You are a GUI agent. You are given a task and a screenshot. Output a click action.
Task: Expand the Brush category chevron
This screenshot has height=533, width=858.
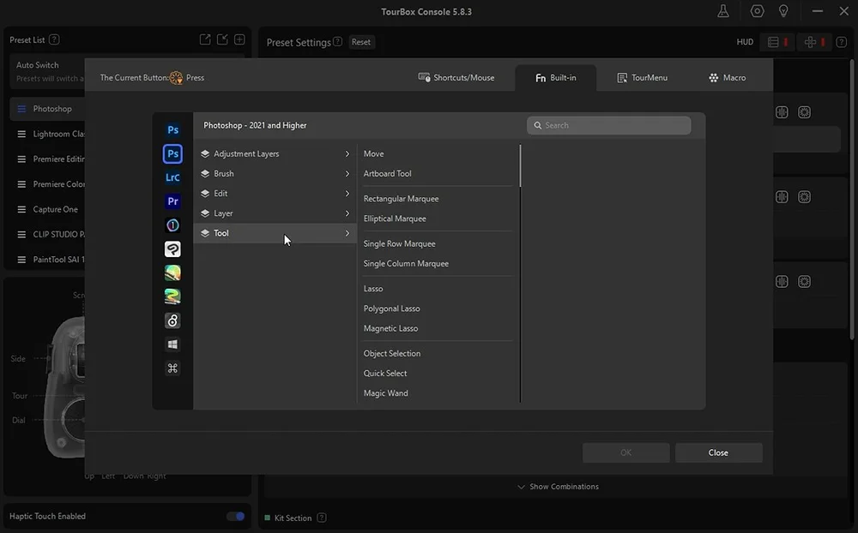tap(347, 174)
